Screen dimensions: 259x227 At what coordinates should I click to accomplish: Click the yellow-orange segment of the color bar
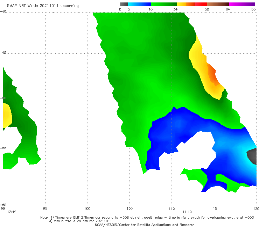pos(186,4)
